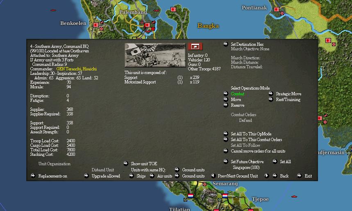
Task: Click the Set All option
Action: click(275, 162)
